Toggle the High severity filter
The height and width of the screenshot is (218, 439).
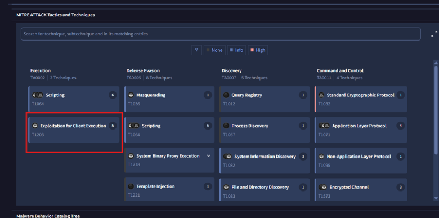258,50
